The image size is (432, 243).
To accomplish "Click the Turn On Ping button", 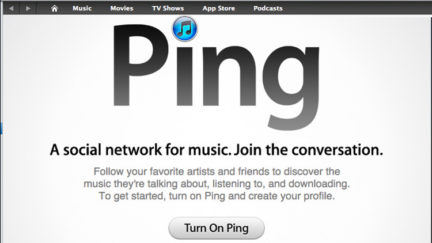I will coord(217,228).
